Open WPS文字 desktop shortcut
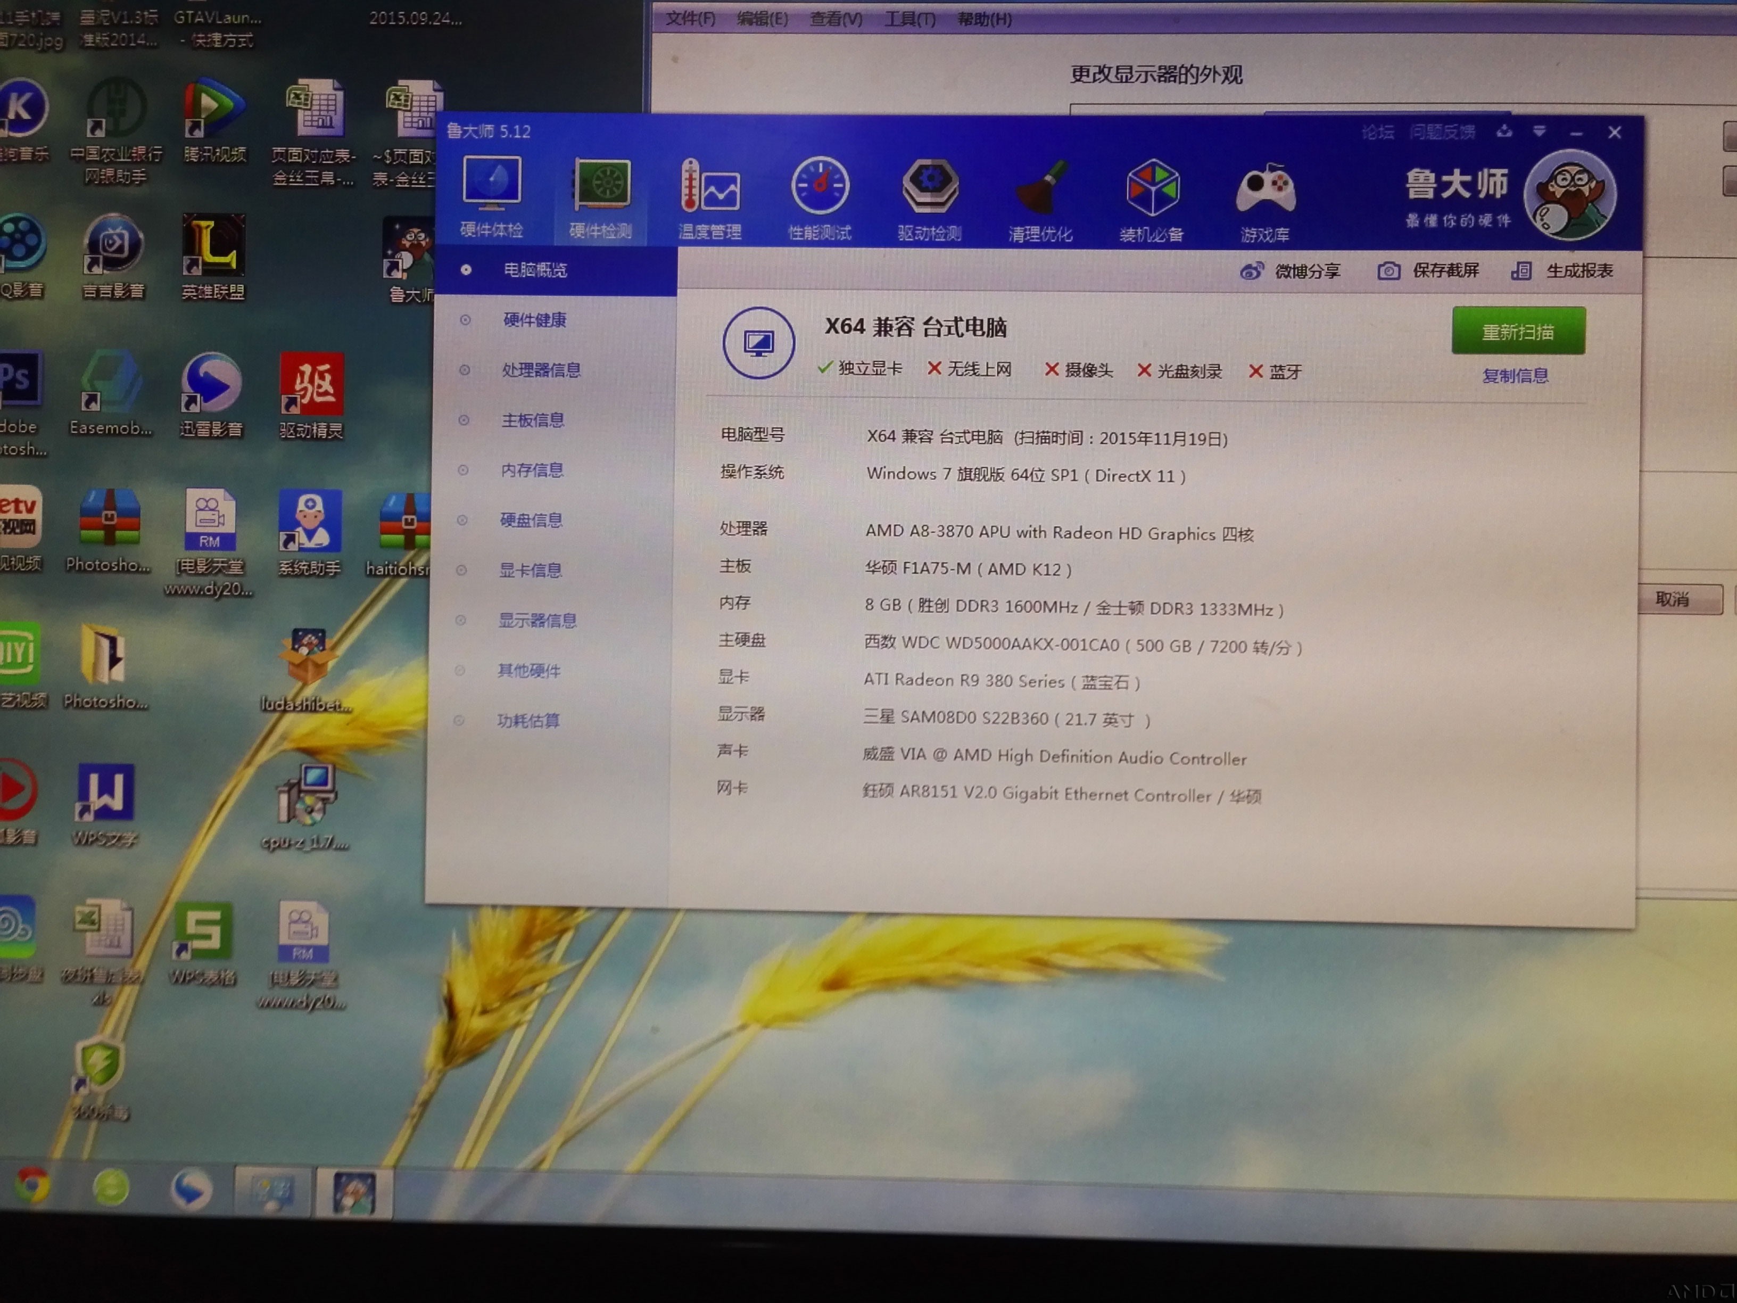 [104, 805]
